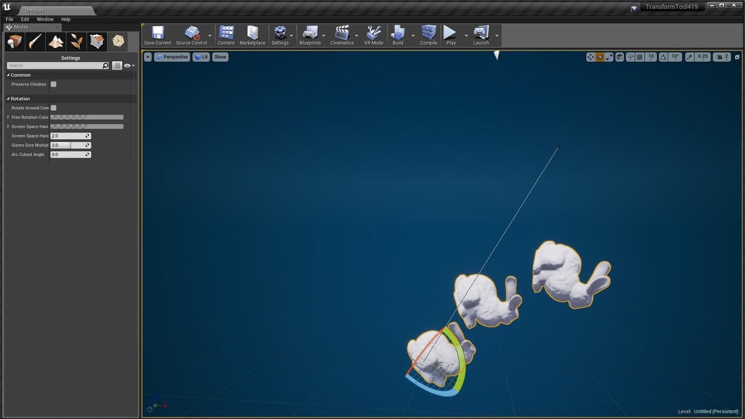This screenshot has height=419, width=745.
Task: Open the scale snap 0.25 dropdown
Action: click(x=703, y=57)
